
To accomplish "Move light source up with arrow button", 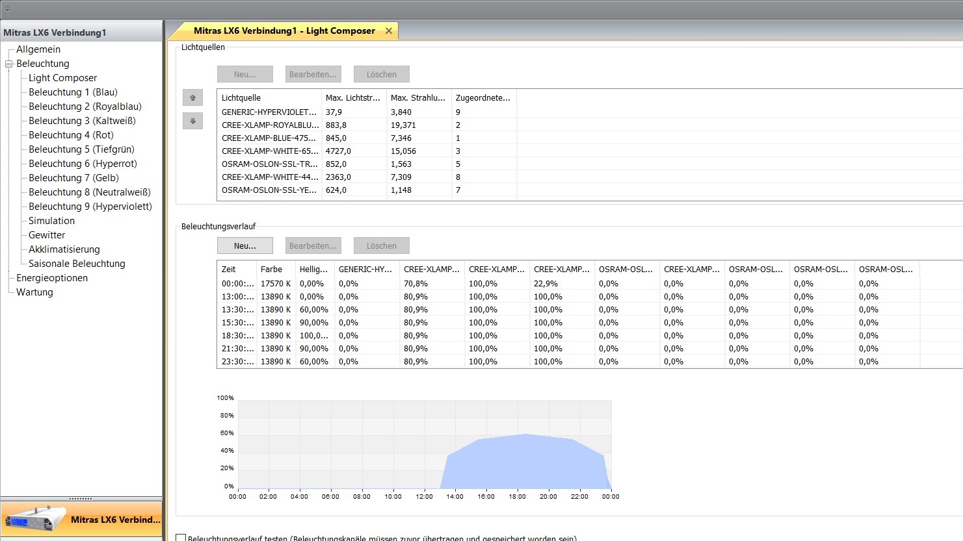I will point(192,97).
